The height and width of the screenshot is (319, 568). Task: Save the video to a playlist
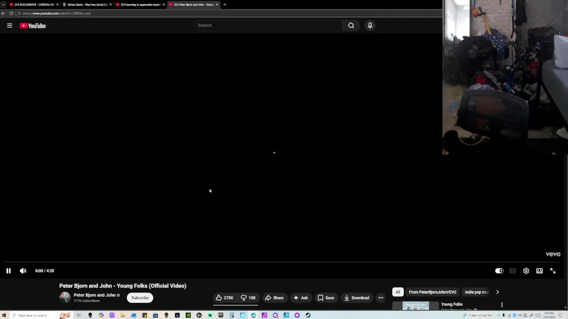click(326, 298)
